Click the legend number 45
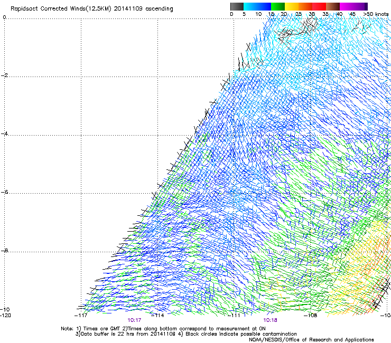The image size is (391, 343). [x=352, y=14]
